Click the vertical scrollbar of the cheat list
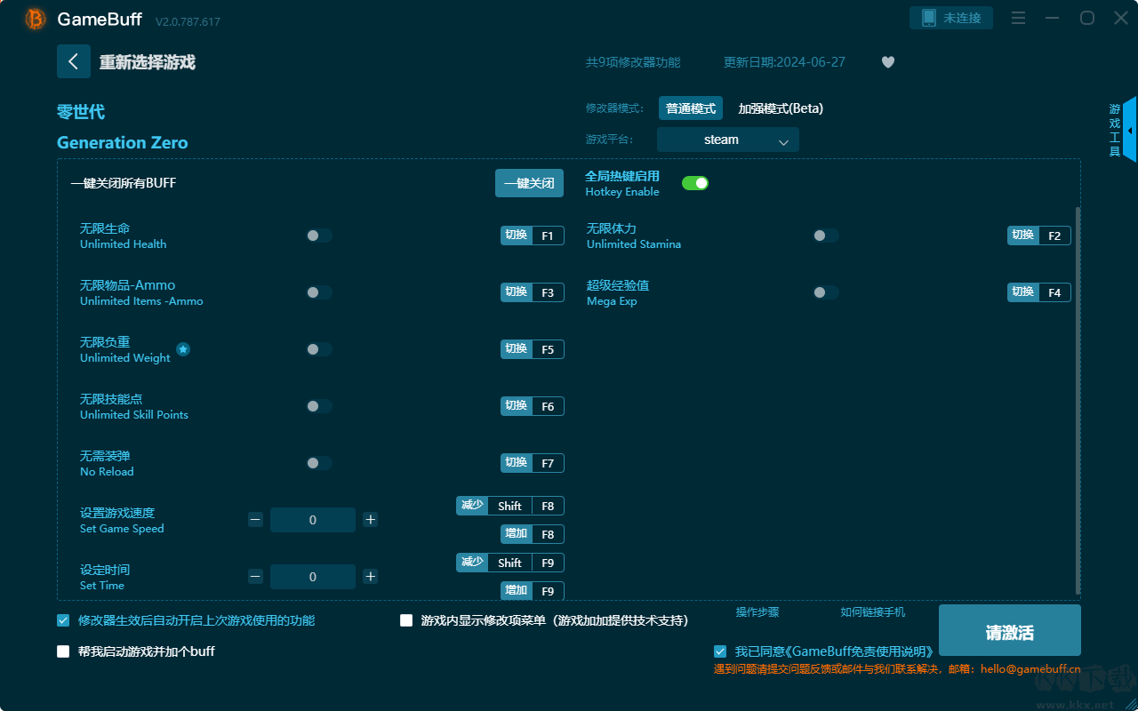Viewport: 1138px width, 711px height. (x=1078, y=400)
